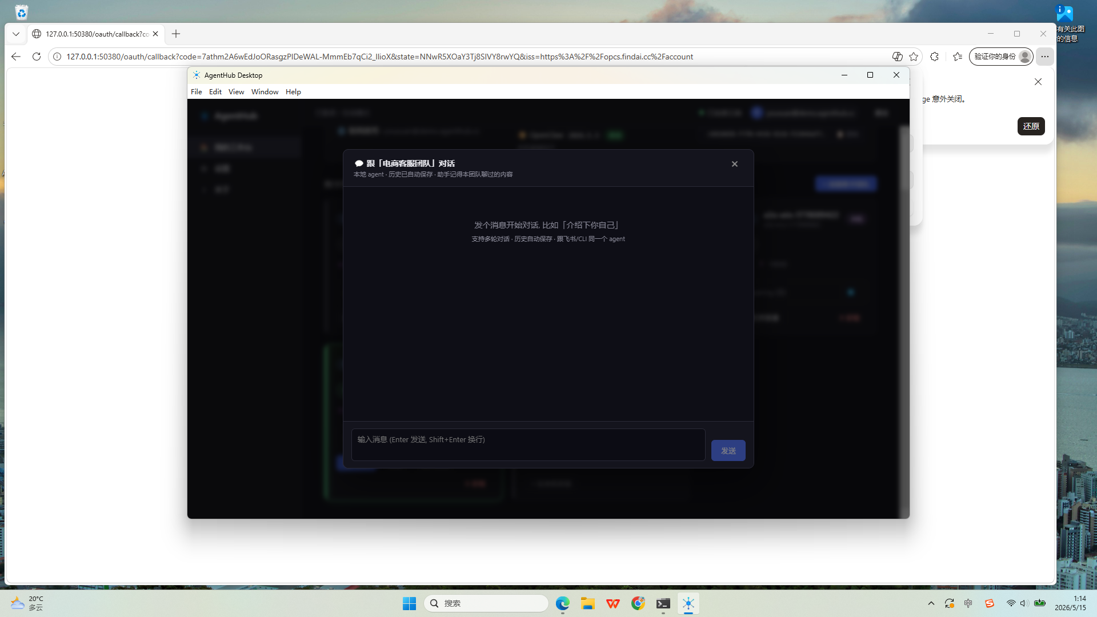Launch Microsoft Edge from the taskbar
The width and height of the screenshot is (1097, 617).
coord(563,603)
